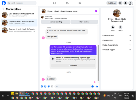Click More options button
The height and width of the screenshot is (100, 136).
click(x=84, y=22)
